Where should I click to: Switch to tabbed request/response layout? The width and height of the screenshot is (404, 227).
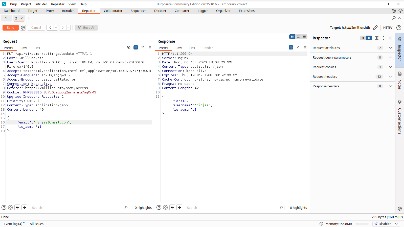pos(304,37)
